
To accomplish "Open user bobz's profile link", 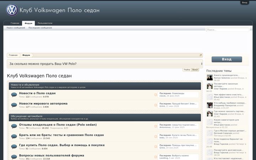I will tap(162, 138).
